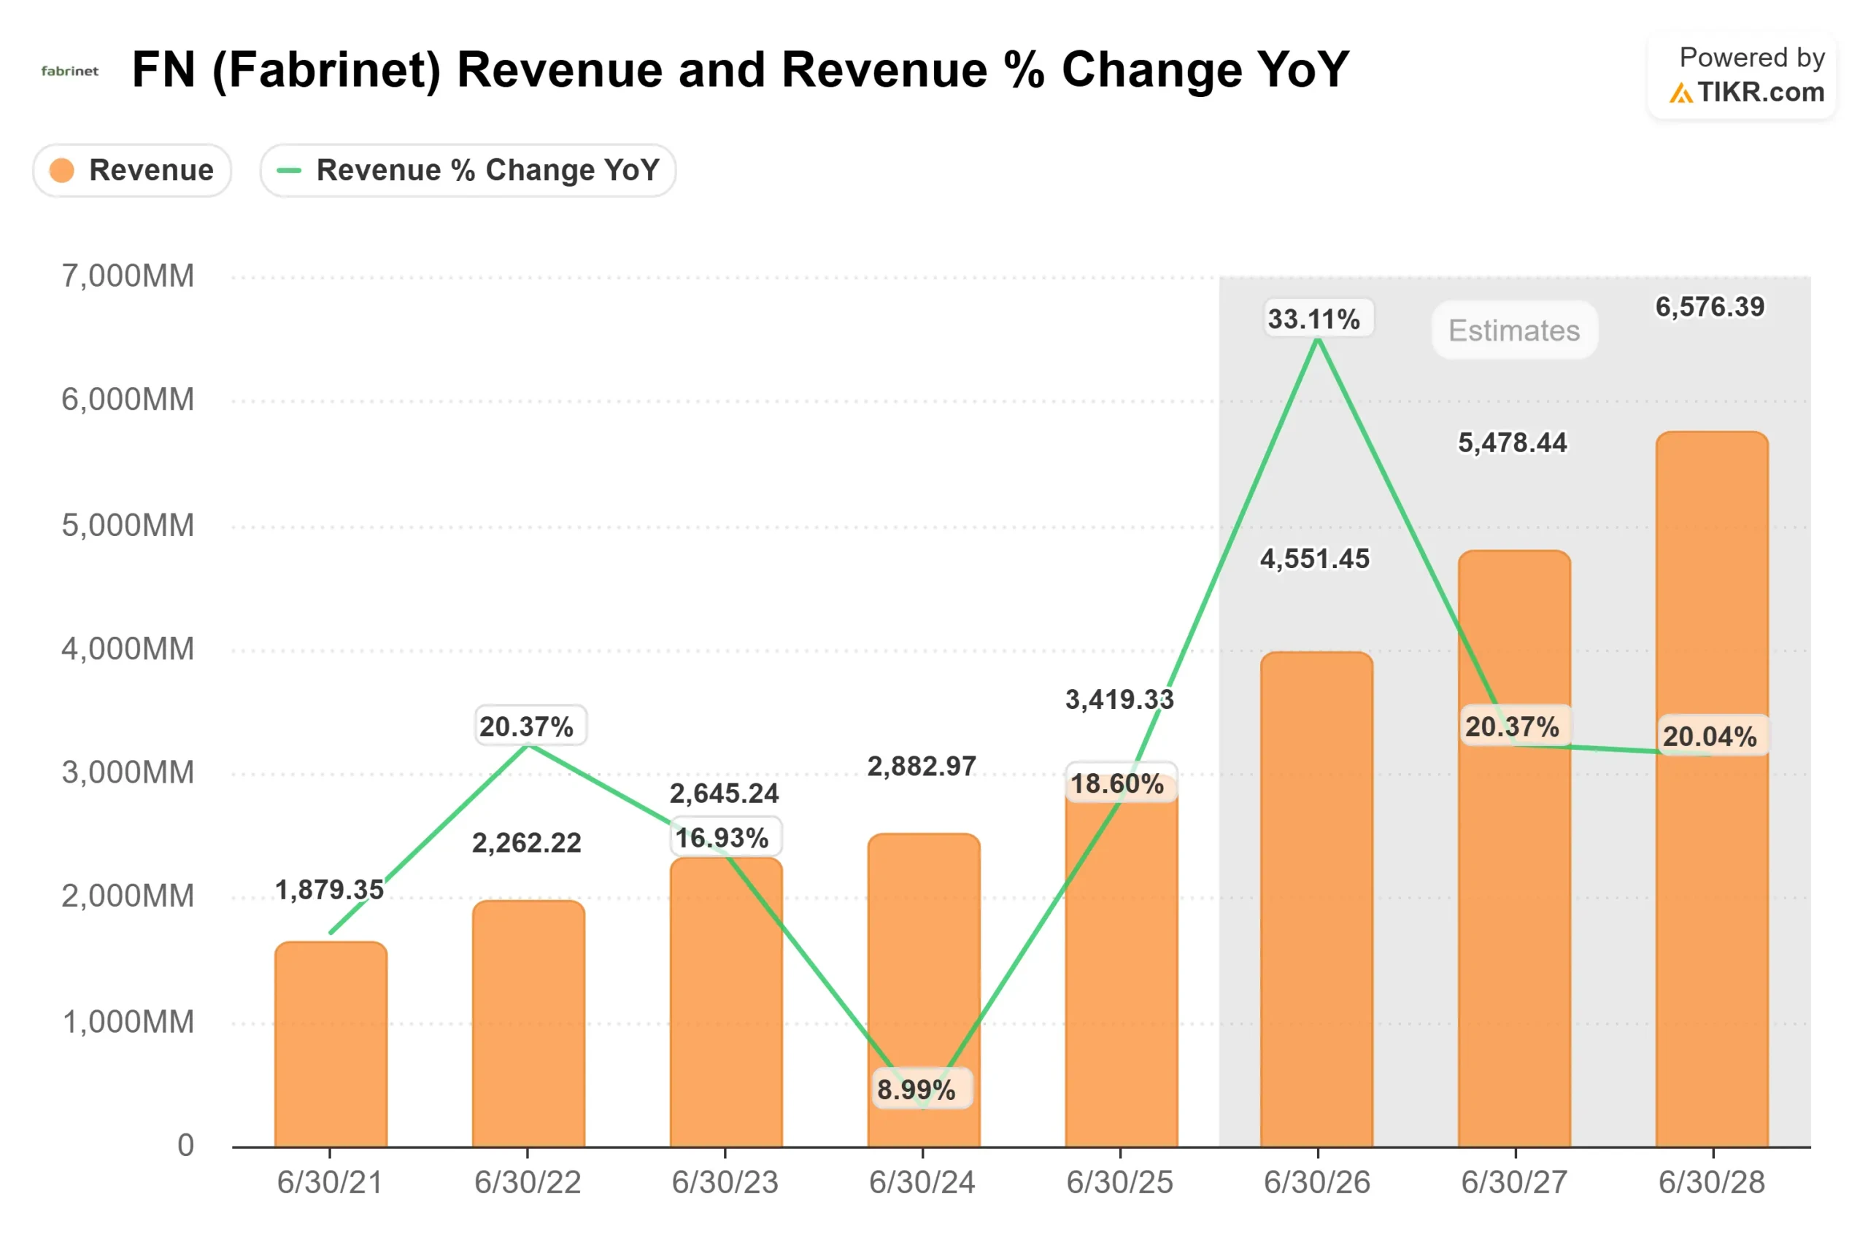
Task: Select the 6/30/27 estimated revenue bar
Action: point(1515,849)
